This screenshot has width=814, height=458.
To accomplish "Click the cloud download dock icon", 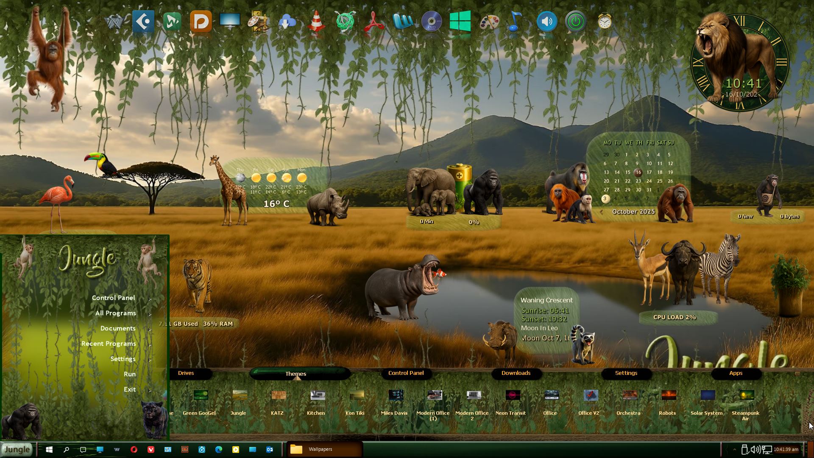I will tap(287, 21).
